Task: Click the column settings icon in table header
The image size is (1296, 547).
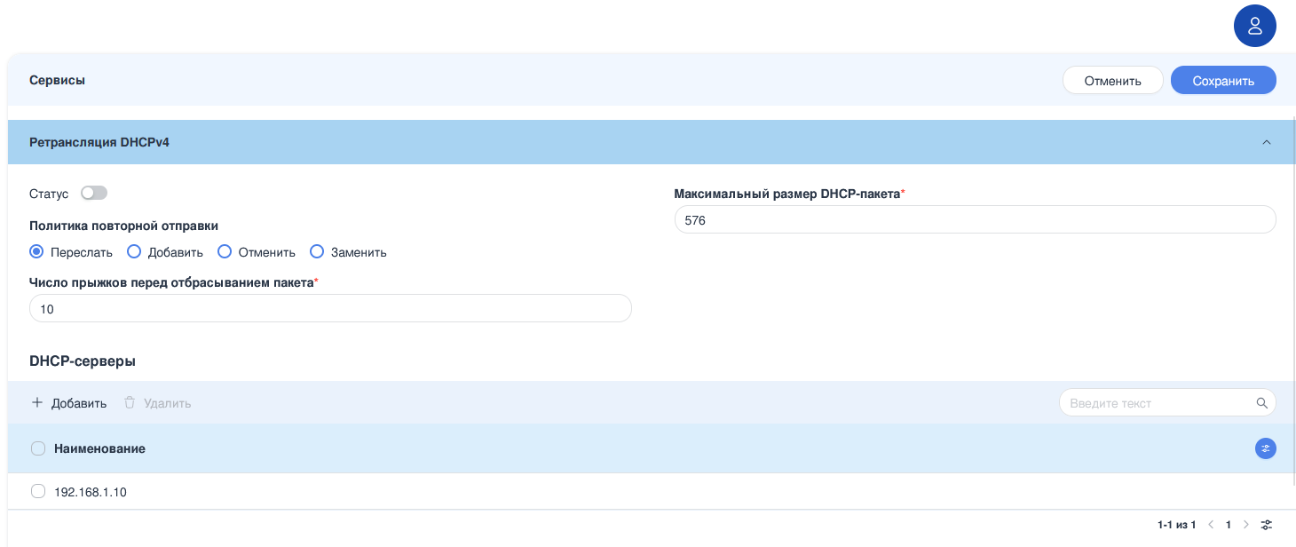Action: coord(1265,448)
